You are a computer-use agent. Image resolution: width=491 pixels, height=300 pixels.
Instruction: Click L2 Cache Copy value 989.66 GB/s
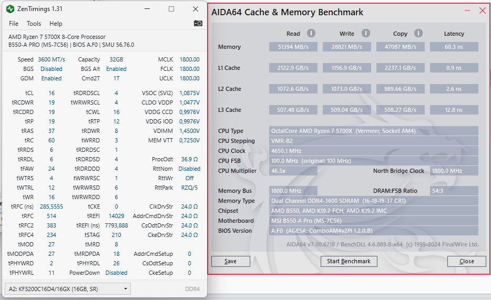[401, 89]
